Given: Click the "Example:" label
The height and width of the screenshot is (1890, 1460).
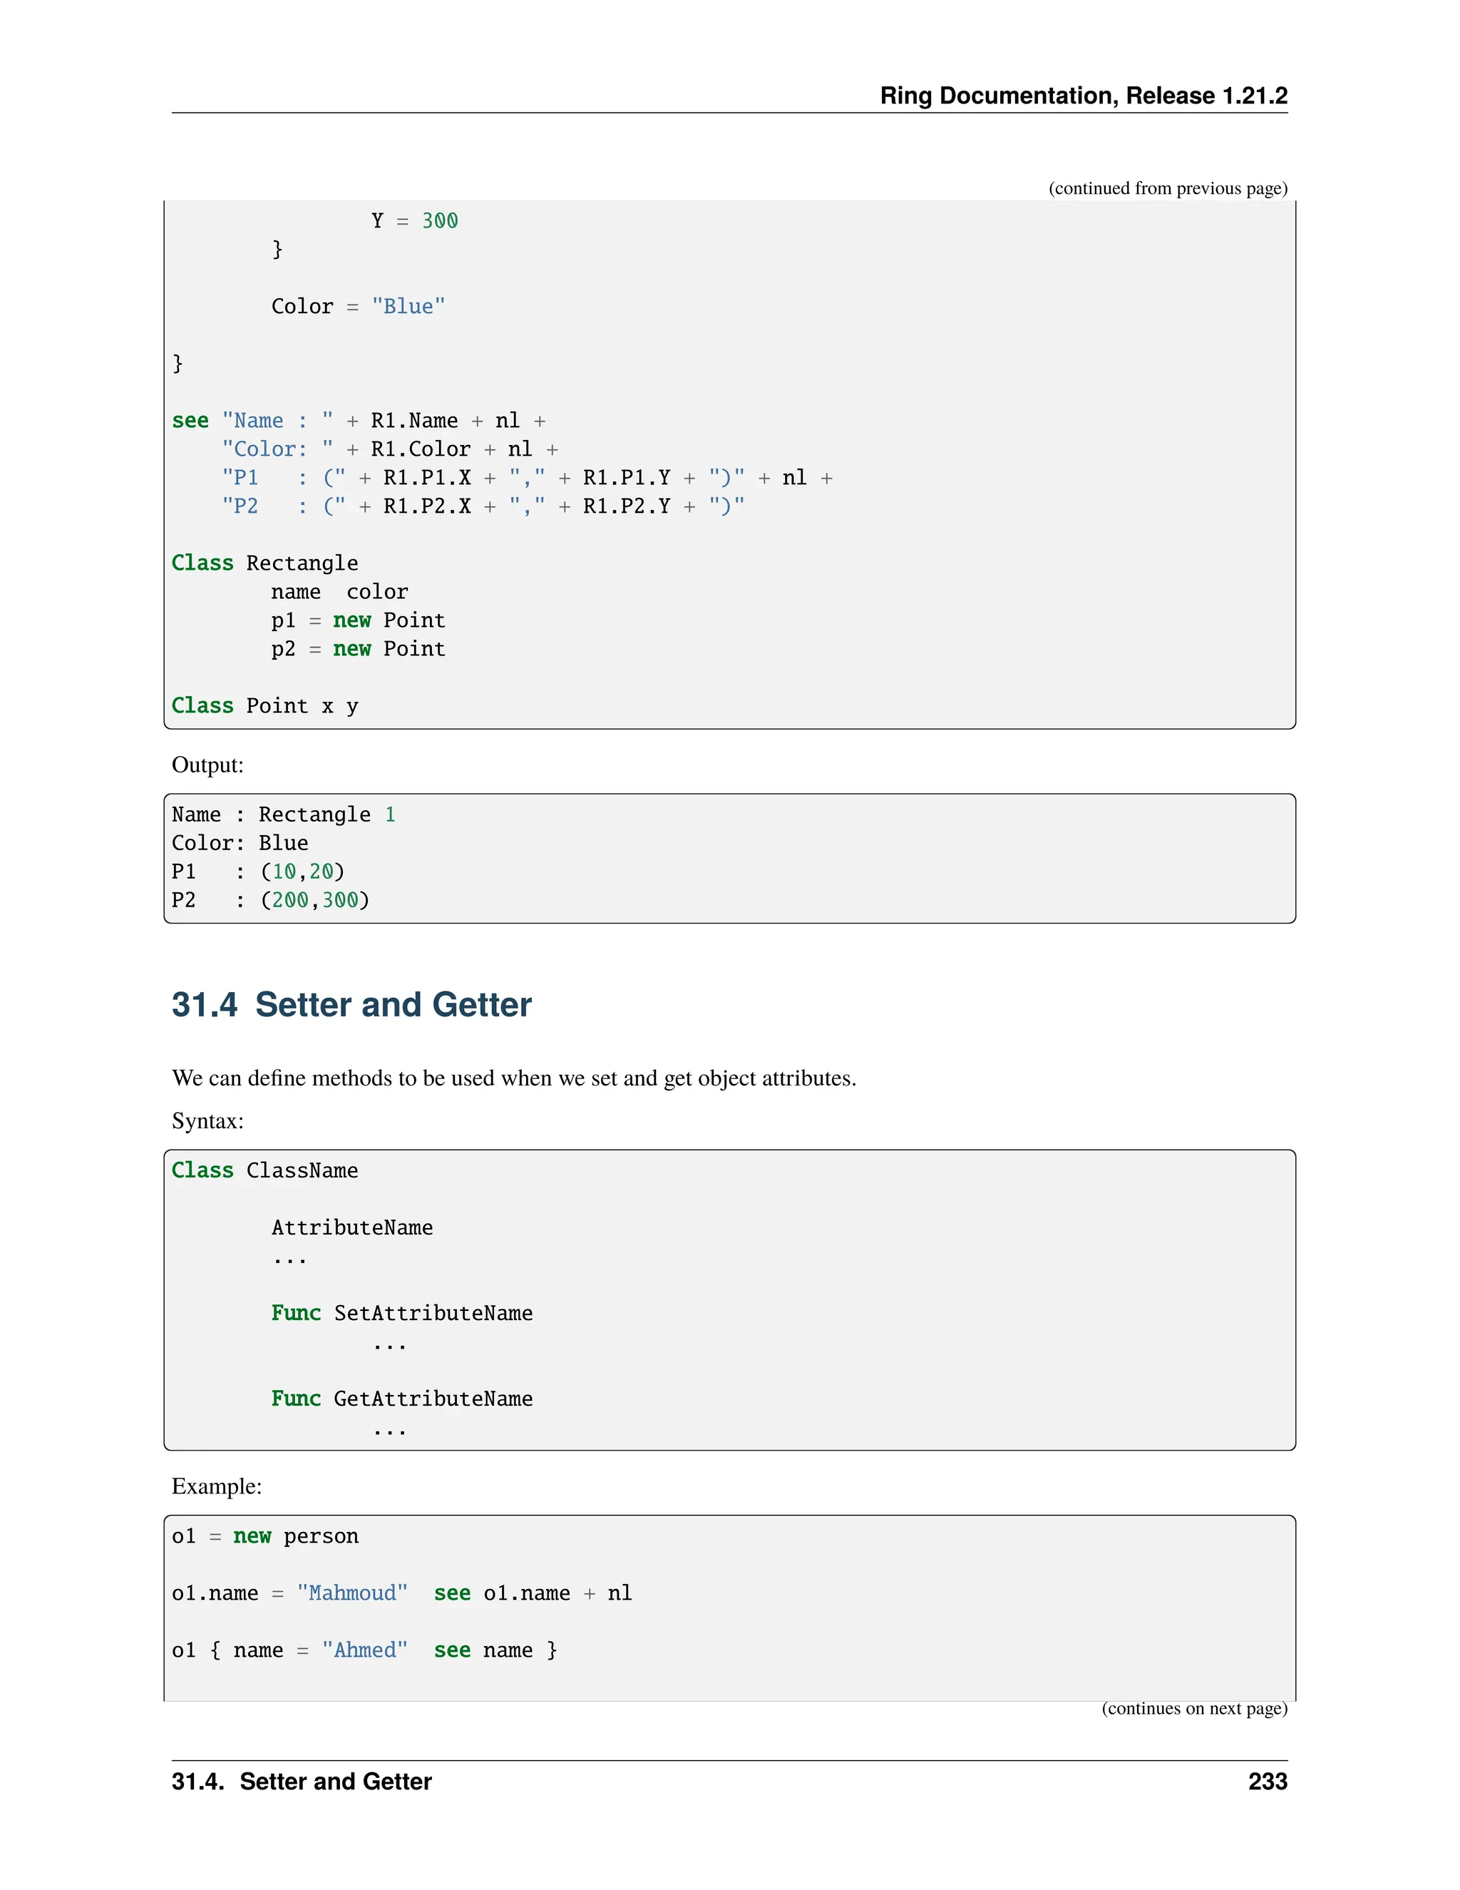Looking at the screenshot, I should click(x=216, y=1486).
